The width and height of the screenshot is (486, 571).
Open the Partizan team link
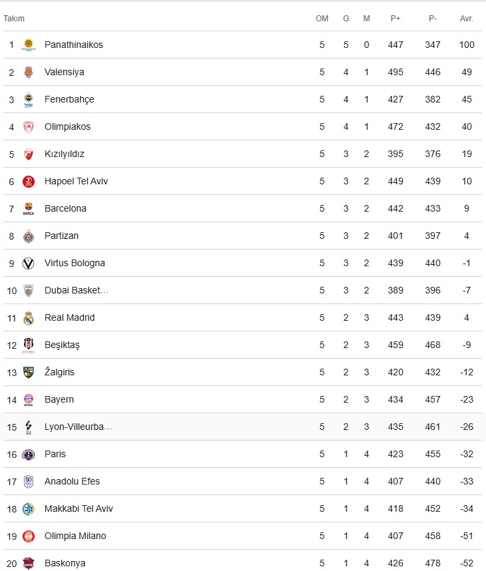click(61, 236)
